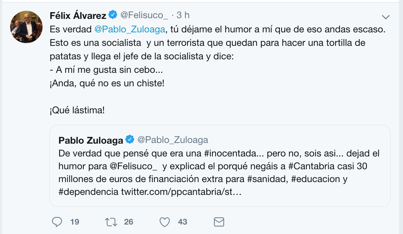This screenshot has height=234, width=403.
Task: Click Félix Álvarez's verified badge
Action: pos(113,15)
